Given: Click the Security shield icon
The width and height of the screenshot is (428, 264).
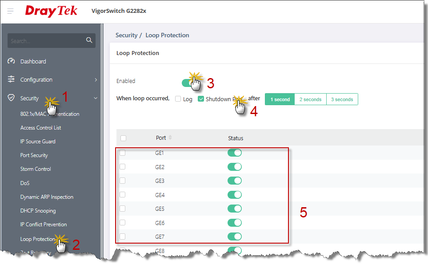Looking at the screenshot, I should pyautogui.click(x=12, y=98).
